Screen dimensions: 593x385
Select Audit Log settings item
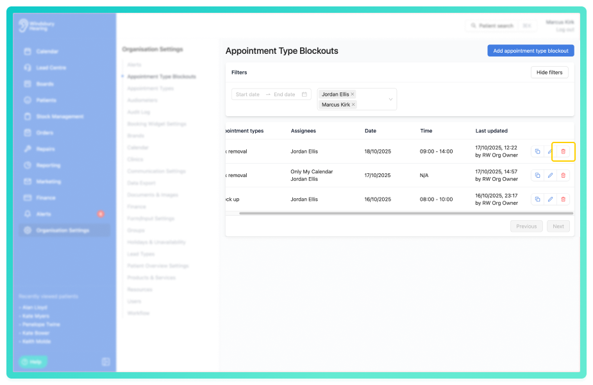(x=139, y=112)
